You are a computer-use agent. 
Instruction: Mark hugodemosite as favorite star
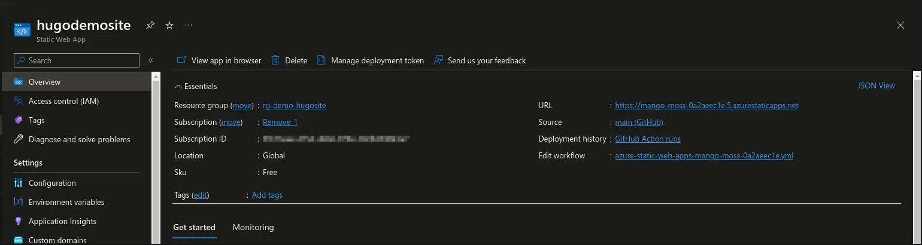[169, 26]
